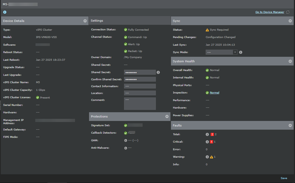Click the info icon in the Critical faults row

pos(207,142)
